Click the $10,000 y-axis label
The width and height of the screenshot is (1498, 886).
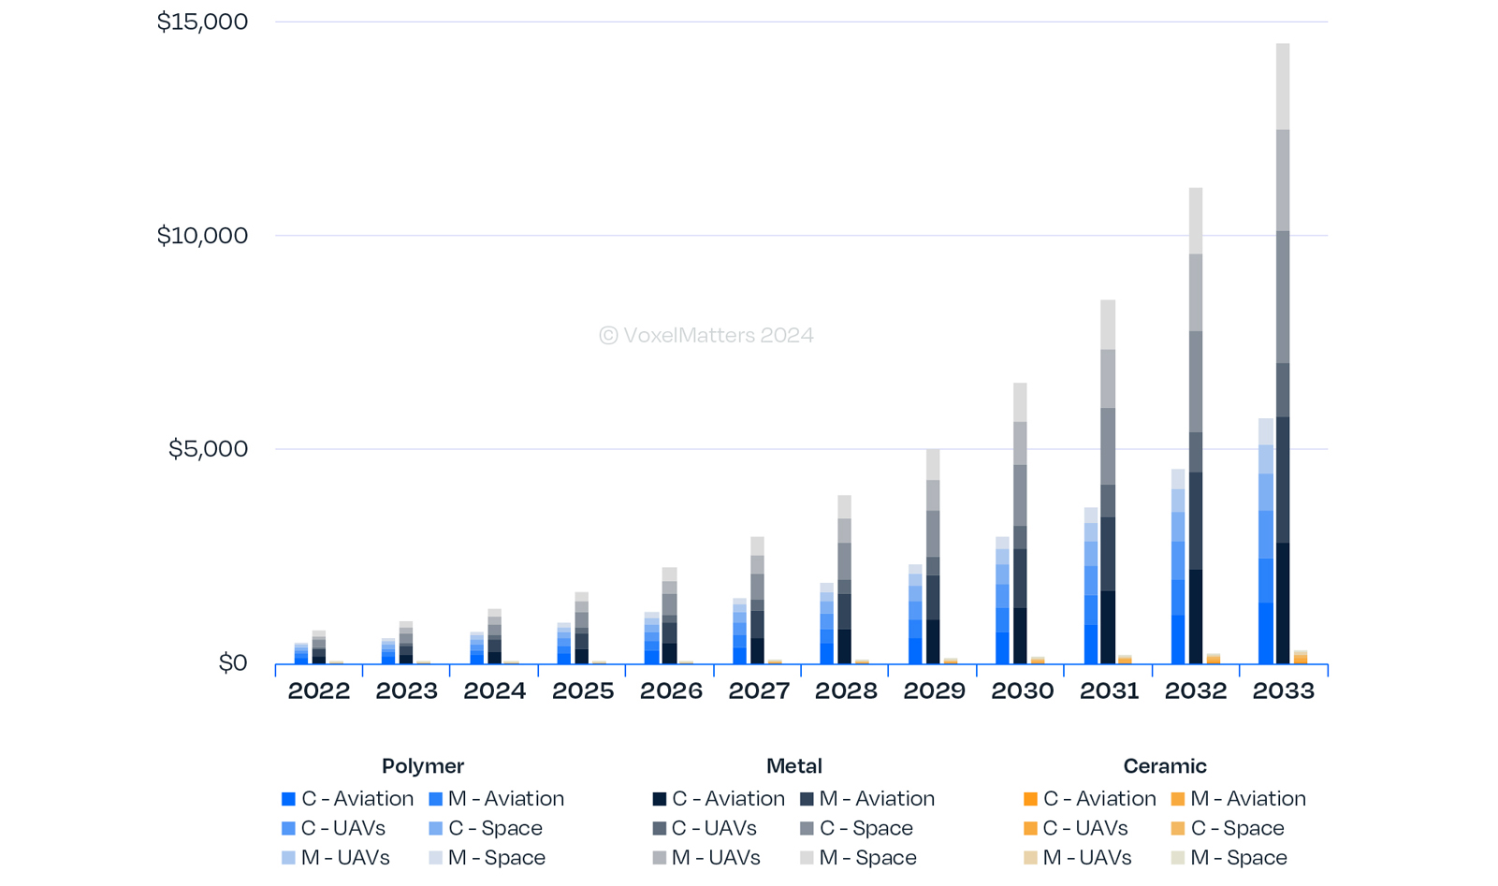[202, 236]
